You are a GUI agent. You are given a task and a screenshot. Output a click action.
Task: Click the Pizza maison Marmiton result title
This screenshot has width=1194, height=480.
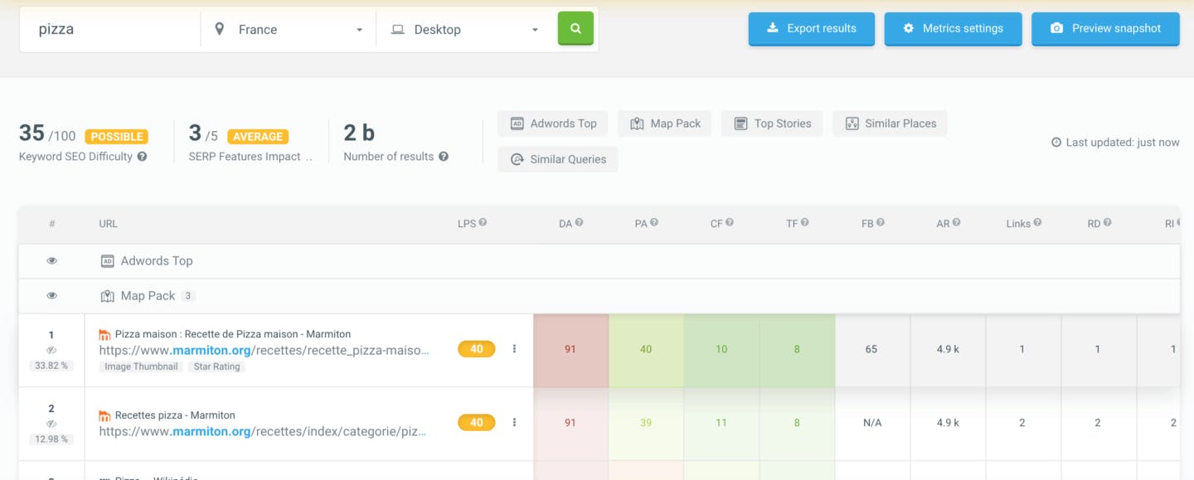pyautogui.click(x=233, y=334)
